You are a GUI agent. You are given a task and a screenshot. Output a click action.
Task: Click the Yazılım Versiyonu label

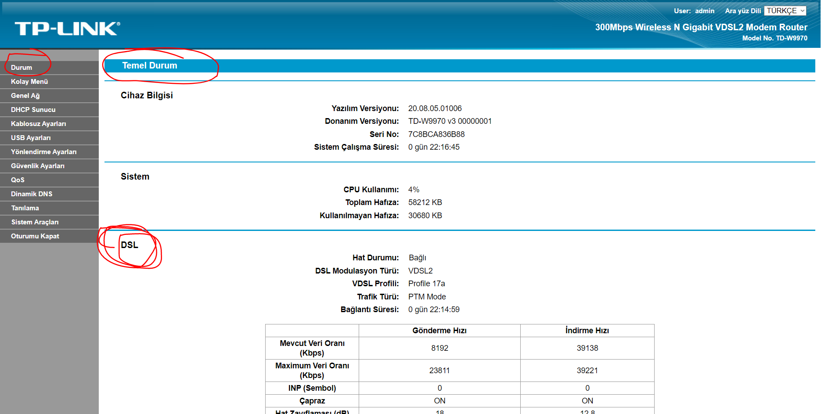coord(365,108)
